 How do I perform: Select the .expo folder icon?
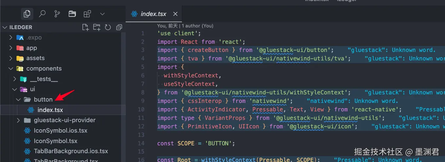tap(20, 38)
